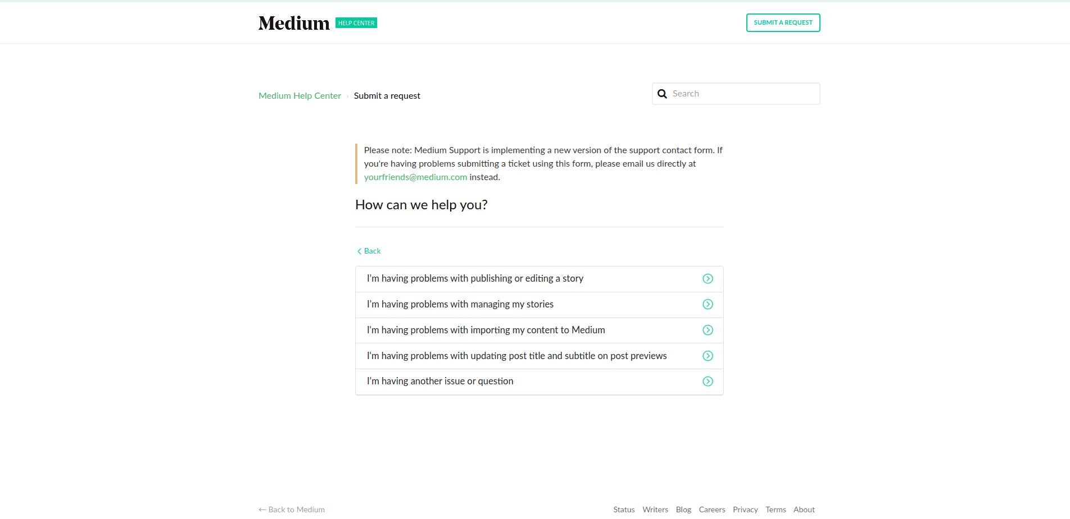Expand 'problems with publishing or editing a story'
Image resolution: width=1070 pixels, height=519 pixels.
point(475,279)
